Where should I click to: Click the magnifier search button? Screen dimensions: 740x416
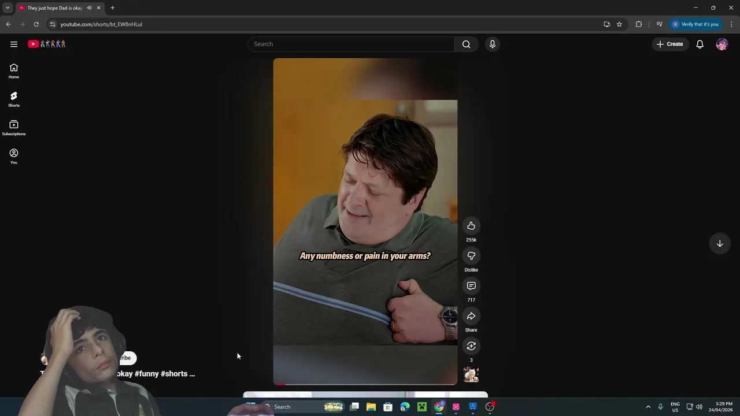click(466, 44)
